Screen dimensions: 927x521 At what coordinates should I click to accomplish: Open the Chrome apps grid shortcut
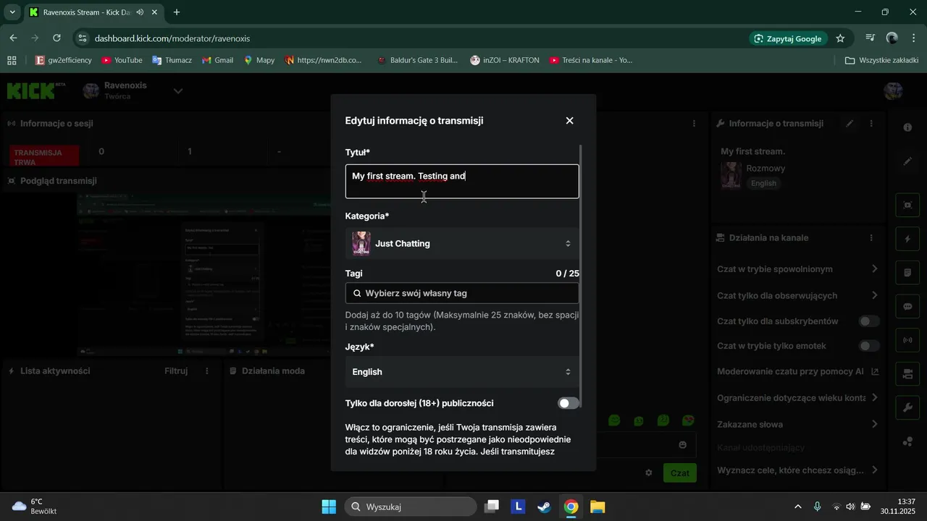pos(12,60)
